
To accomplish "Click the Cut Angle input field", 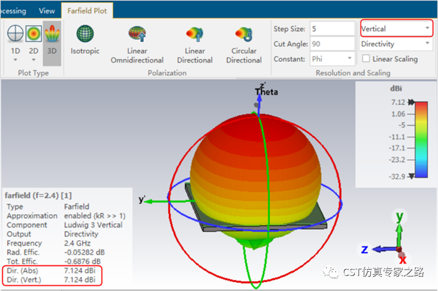I will [332, 43].
